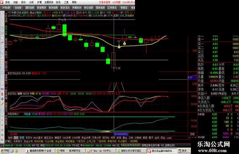Select the blue four-way move arrows icon
The height and width of the screenshot is (154, 239).
[2, 99]
